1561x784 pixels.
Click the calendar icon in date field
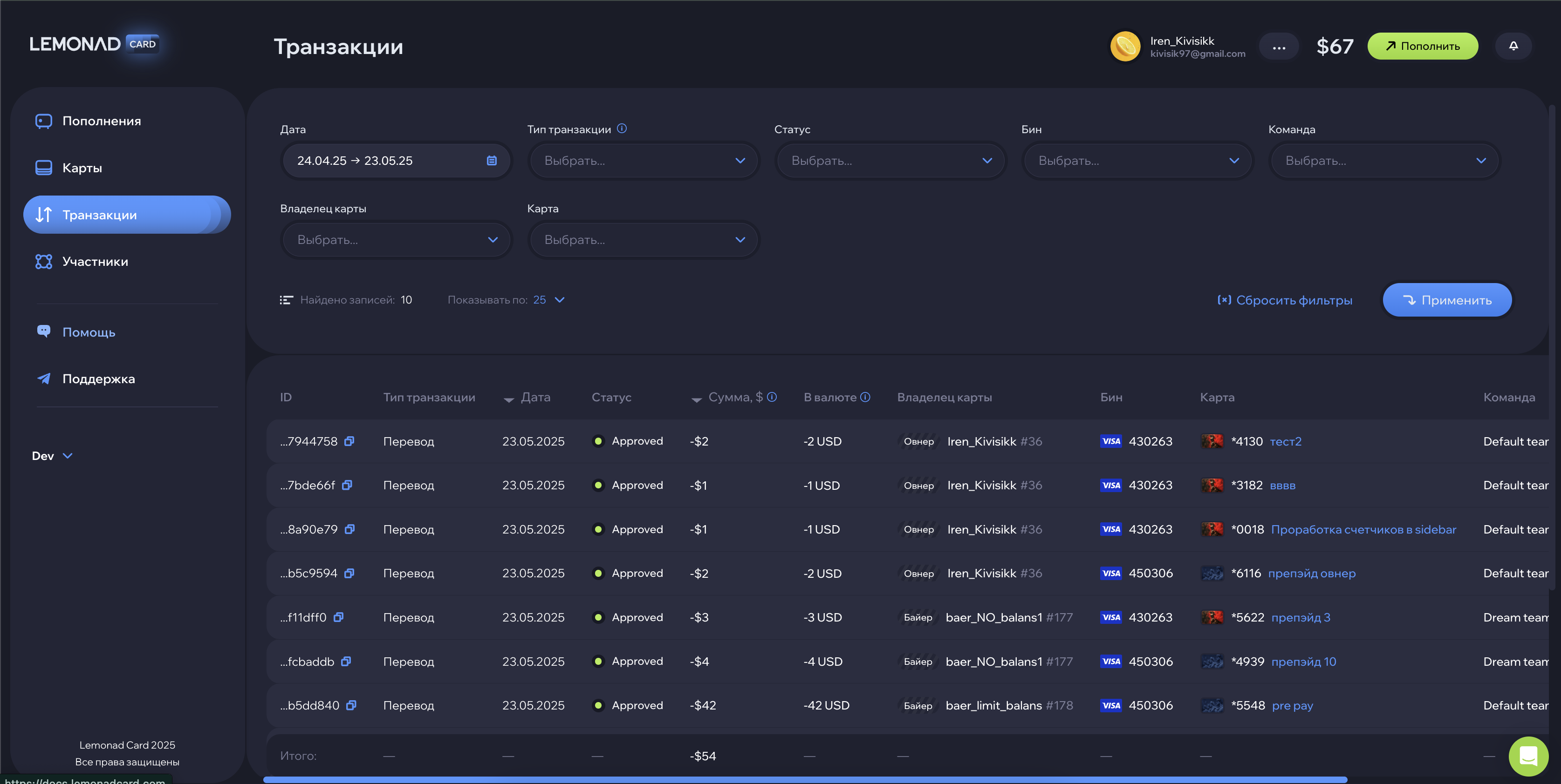[492, 161]
